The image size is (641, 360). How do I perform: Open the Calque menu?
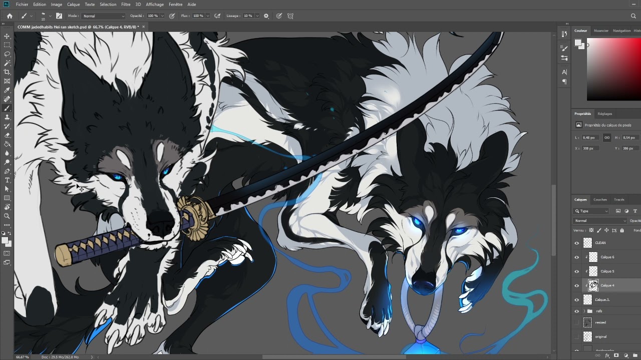click(74, 4)
